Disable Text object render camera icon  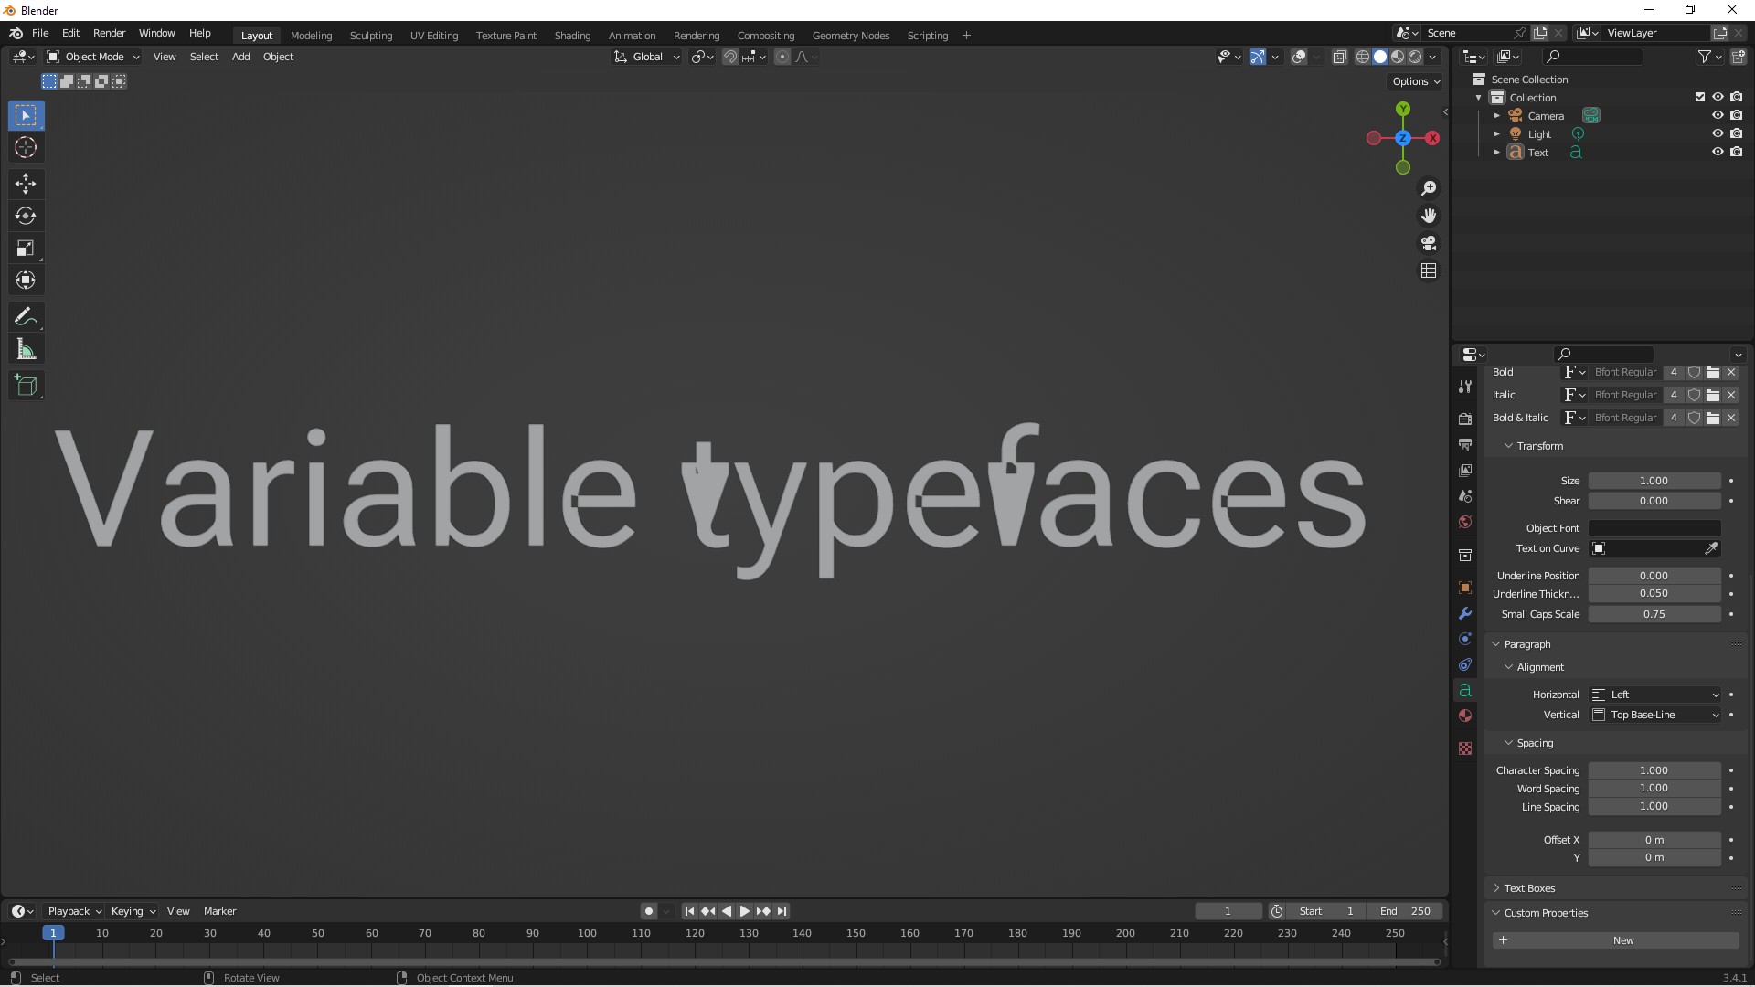[x=1736, y=152]
